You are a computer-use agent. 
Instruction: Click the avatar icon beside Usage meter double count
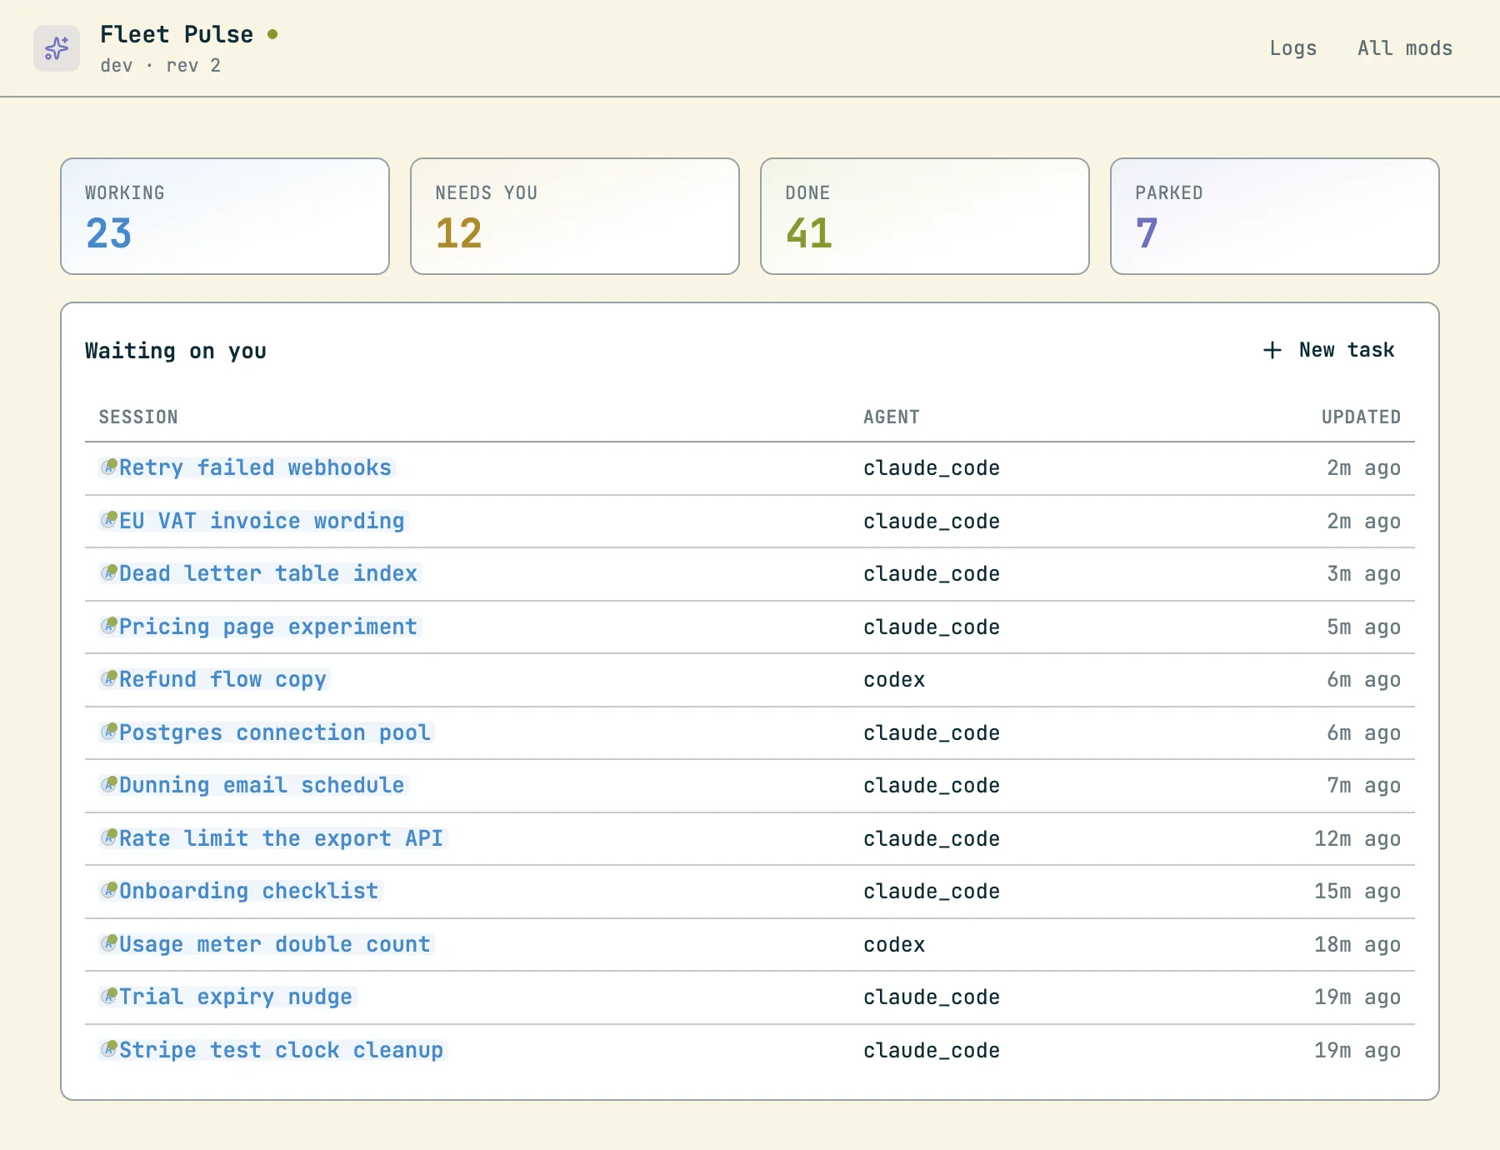[x=109, y=943]
